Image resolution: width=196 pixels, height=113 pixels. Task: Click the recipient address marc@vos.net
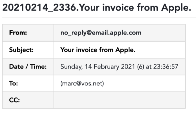click(x=82, y=83)
